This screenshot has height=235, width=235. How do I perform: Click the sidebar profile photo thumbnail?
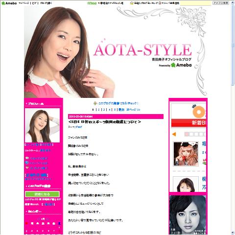click(x=43, y=125)
